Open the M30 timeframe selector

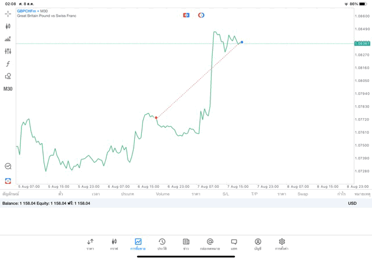click(x=8, y=89)
